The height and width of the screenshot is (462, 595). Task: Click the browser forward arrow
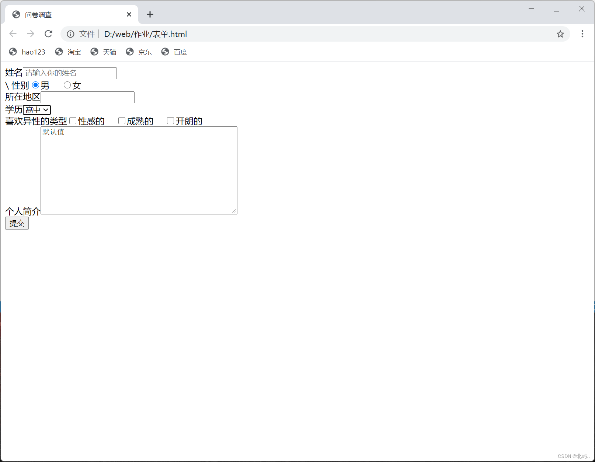point(31,34)
